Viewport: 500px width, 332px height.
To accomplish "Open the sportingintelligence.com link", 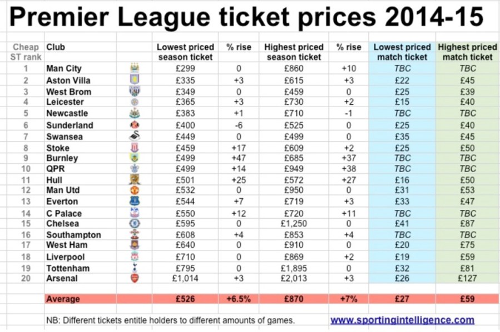I will (402, 320).
